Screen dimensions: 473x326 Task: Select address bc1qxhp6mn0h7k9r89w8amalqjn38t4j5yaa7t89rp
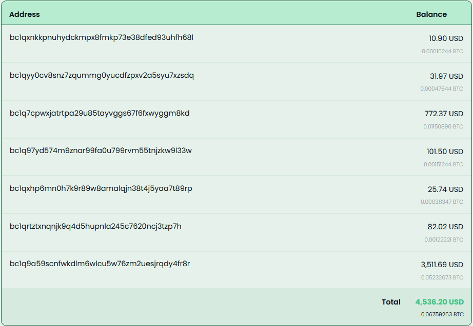click(x=101, y=189)
